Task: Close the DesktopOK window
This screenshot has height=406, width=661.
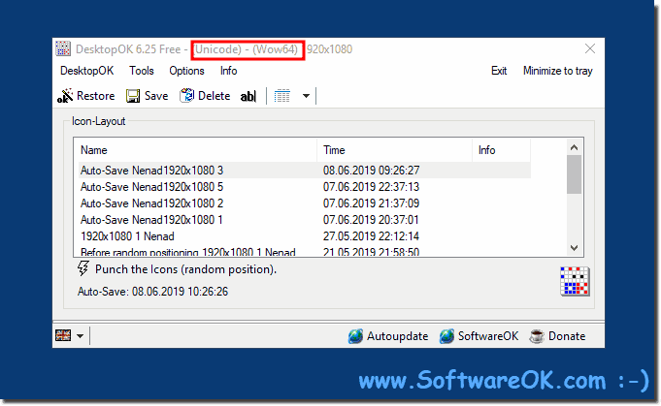Action: point(590,48)
